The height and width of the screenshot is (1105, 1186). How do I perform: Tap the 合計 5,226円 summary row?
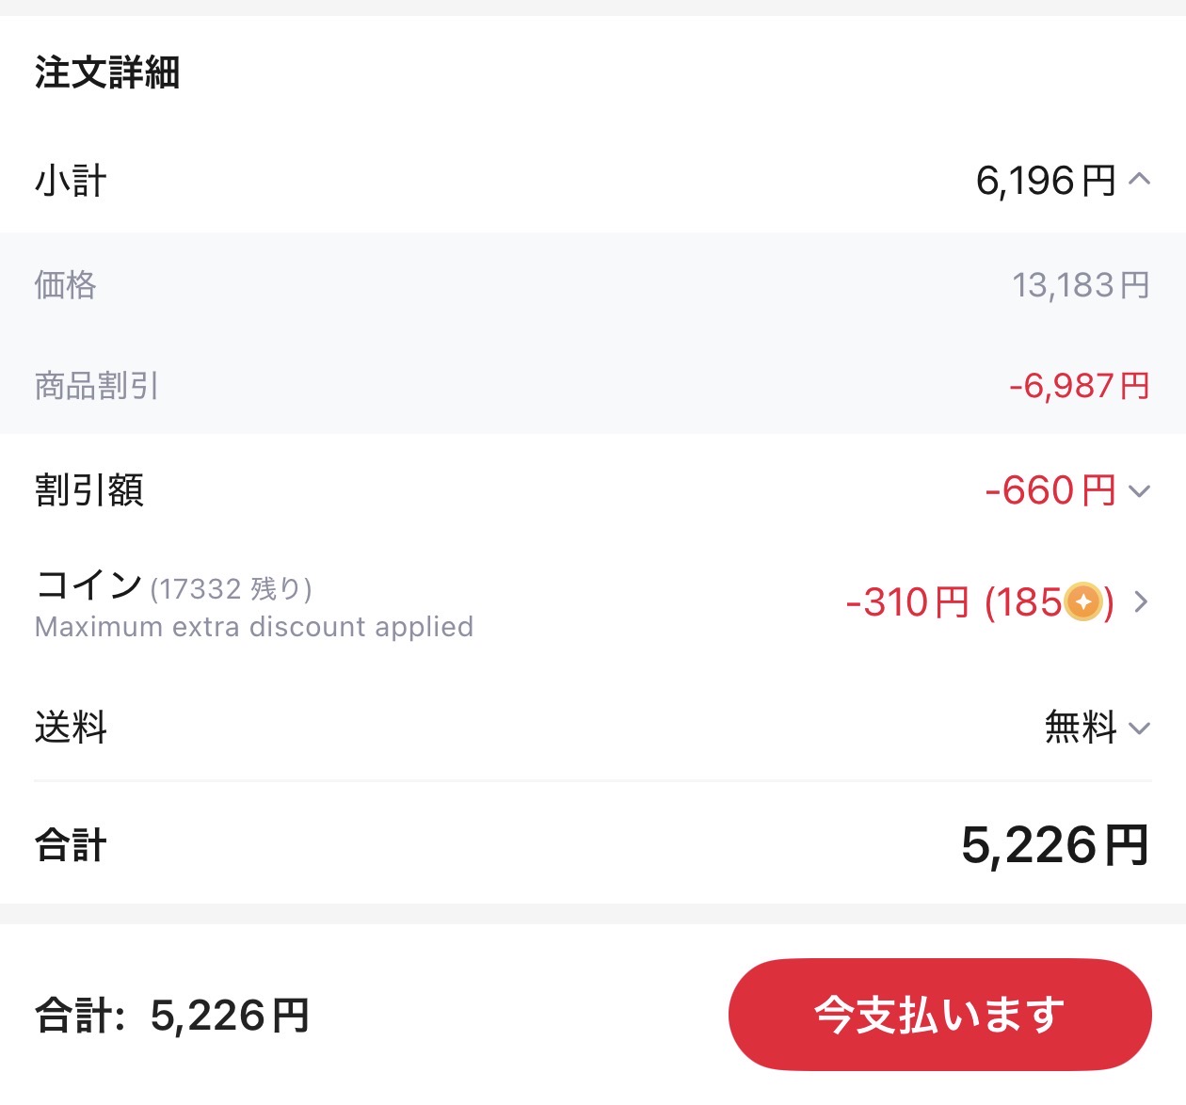pyautogui.click(x=593, y=844)
